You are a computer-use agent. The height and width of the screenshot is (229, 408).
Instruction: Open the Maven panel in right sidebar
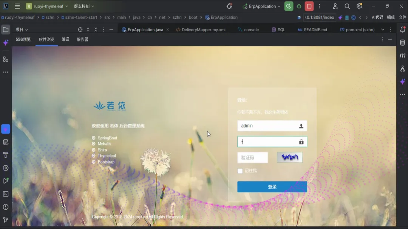403,55
